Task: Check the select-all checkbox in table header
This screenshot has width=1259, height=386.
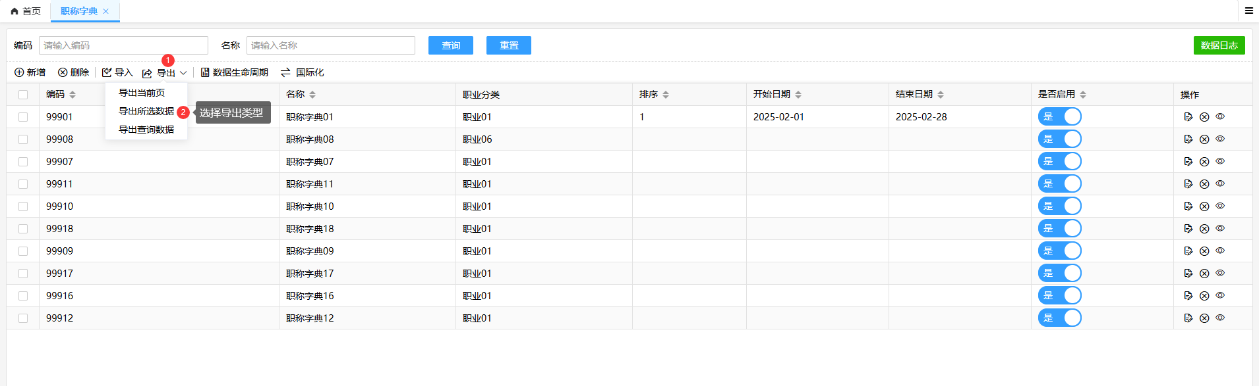Action: pyautogui.click(x=23, y=95)
